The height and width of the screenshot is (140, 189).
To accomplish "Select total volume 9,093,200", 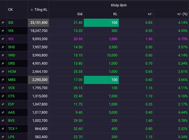I will click(40, 39).
